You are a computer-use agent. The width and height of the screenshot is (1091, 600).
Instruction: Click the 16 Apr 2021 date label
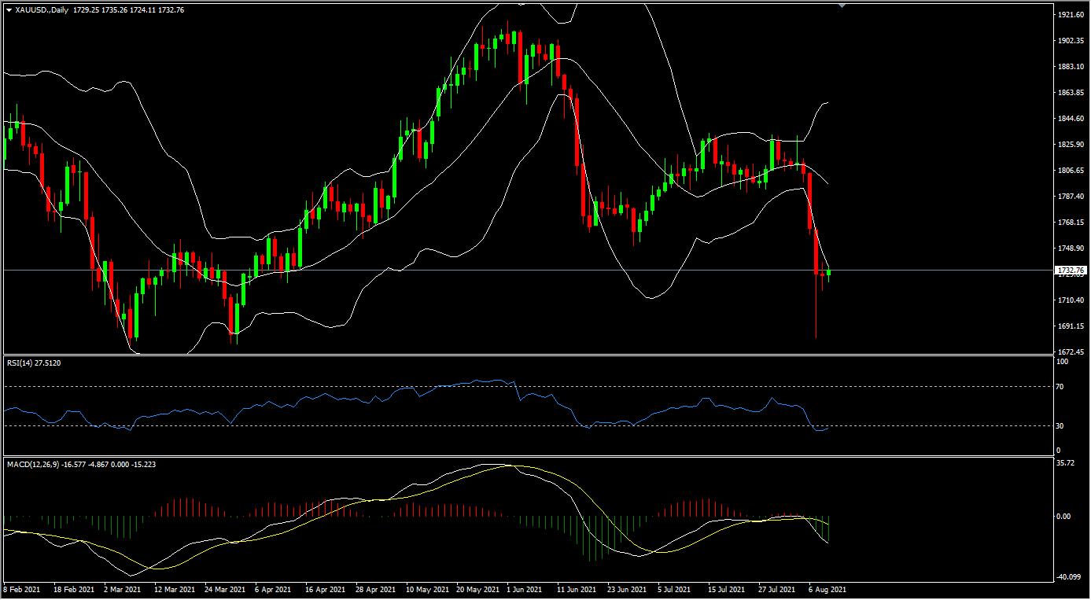tap(325, 589)
